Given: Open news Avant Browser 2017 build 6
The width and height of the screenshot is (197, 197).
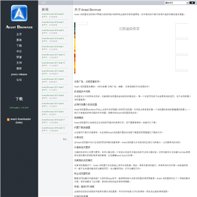Looking at the screenshot, I should coord(53,95).
